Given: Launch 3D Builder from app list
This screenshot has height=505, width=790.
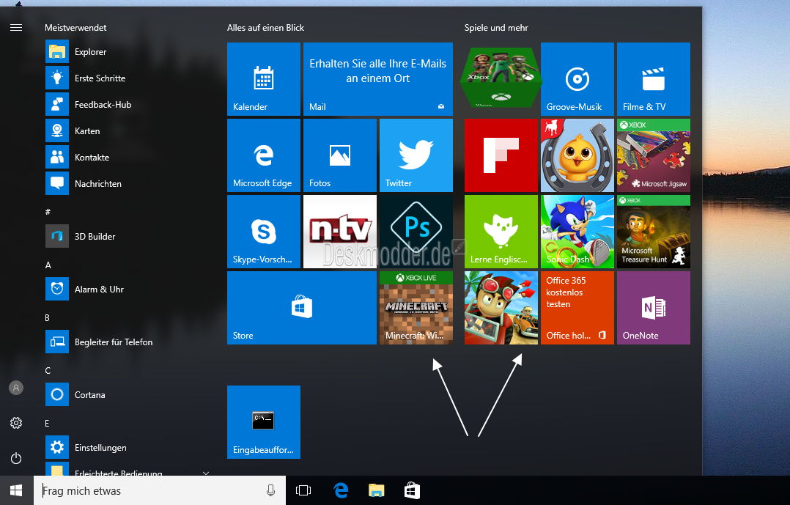Looking at the screenshot, I should coord(126,236).
